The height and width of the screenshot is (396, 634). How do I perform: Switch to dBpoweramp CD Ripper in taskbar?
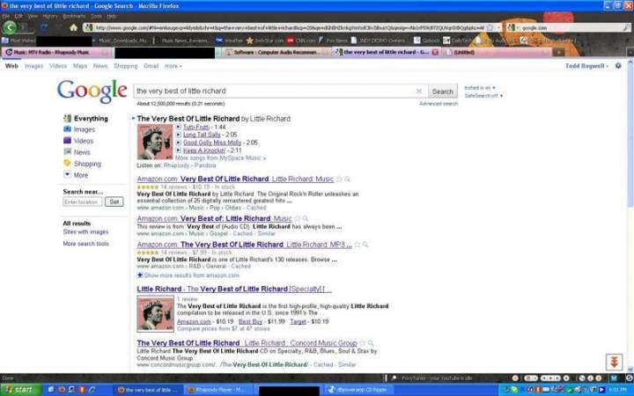click(x=358, y=390)
